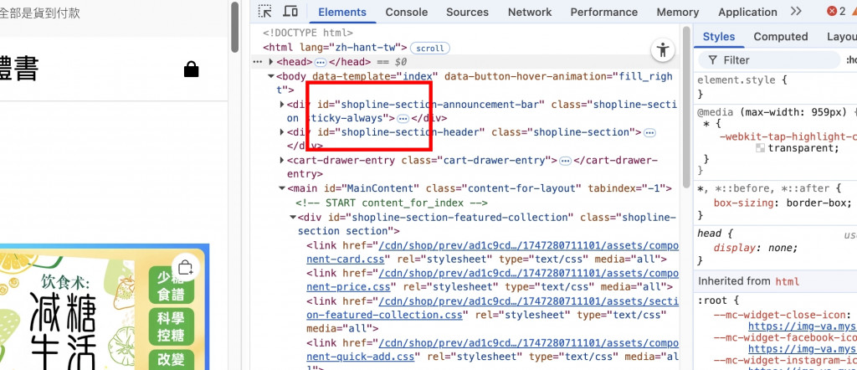
Task: Select the html lang zh-hant-tw line
Action: click(x=335, y=48)
